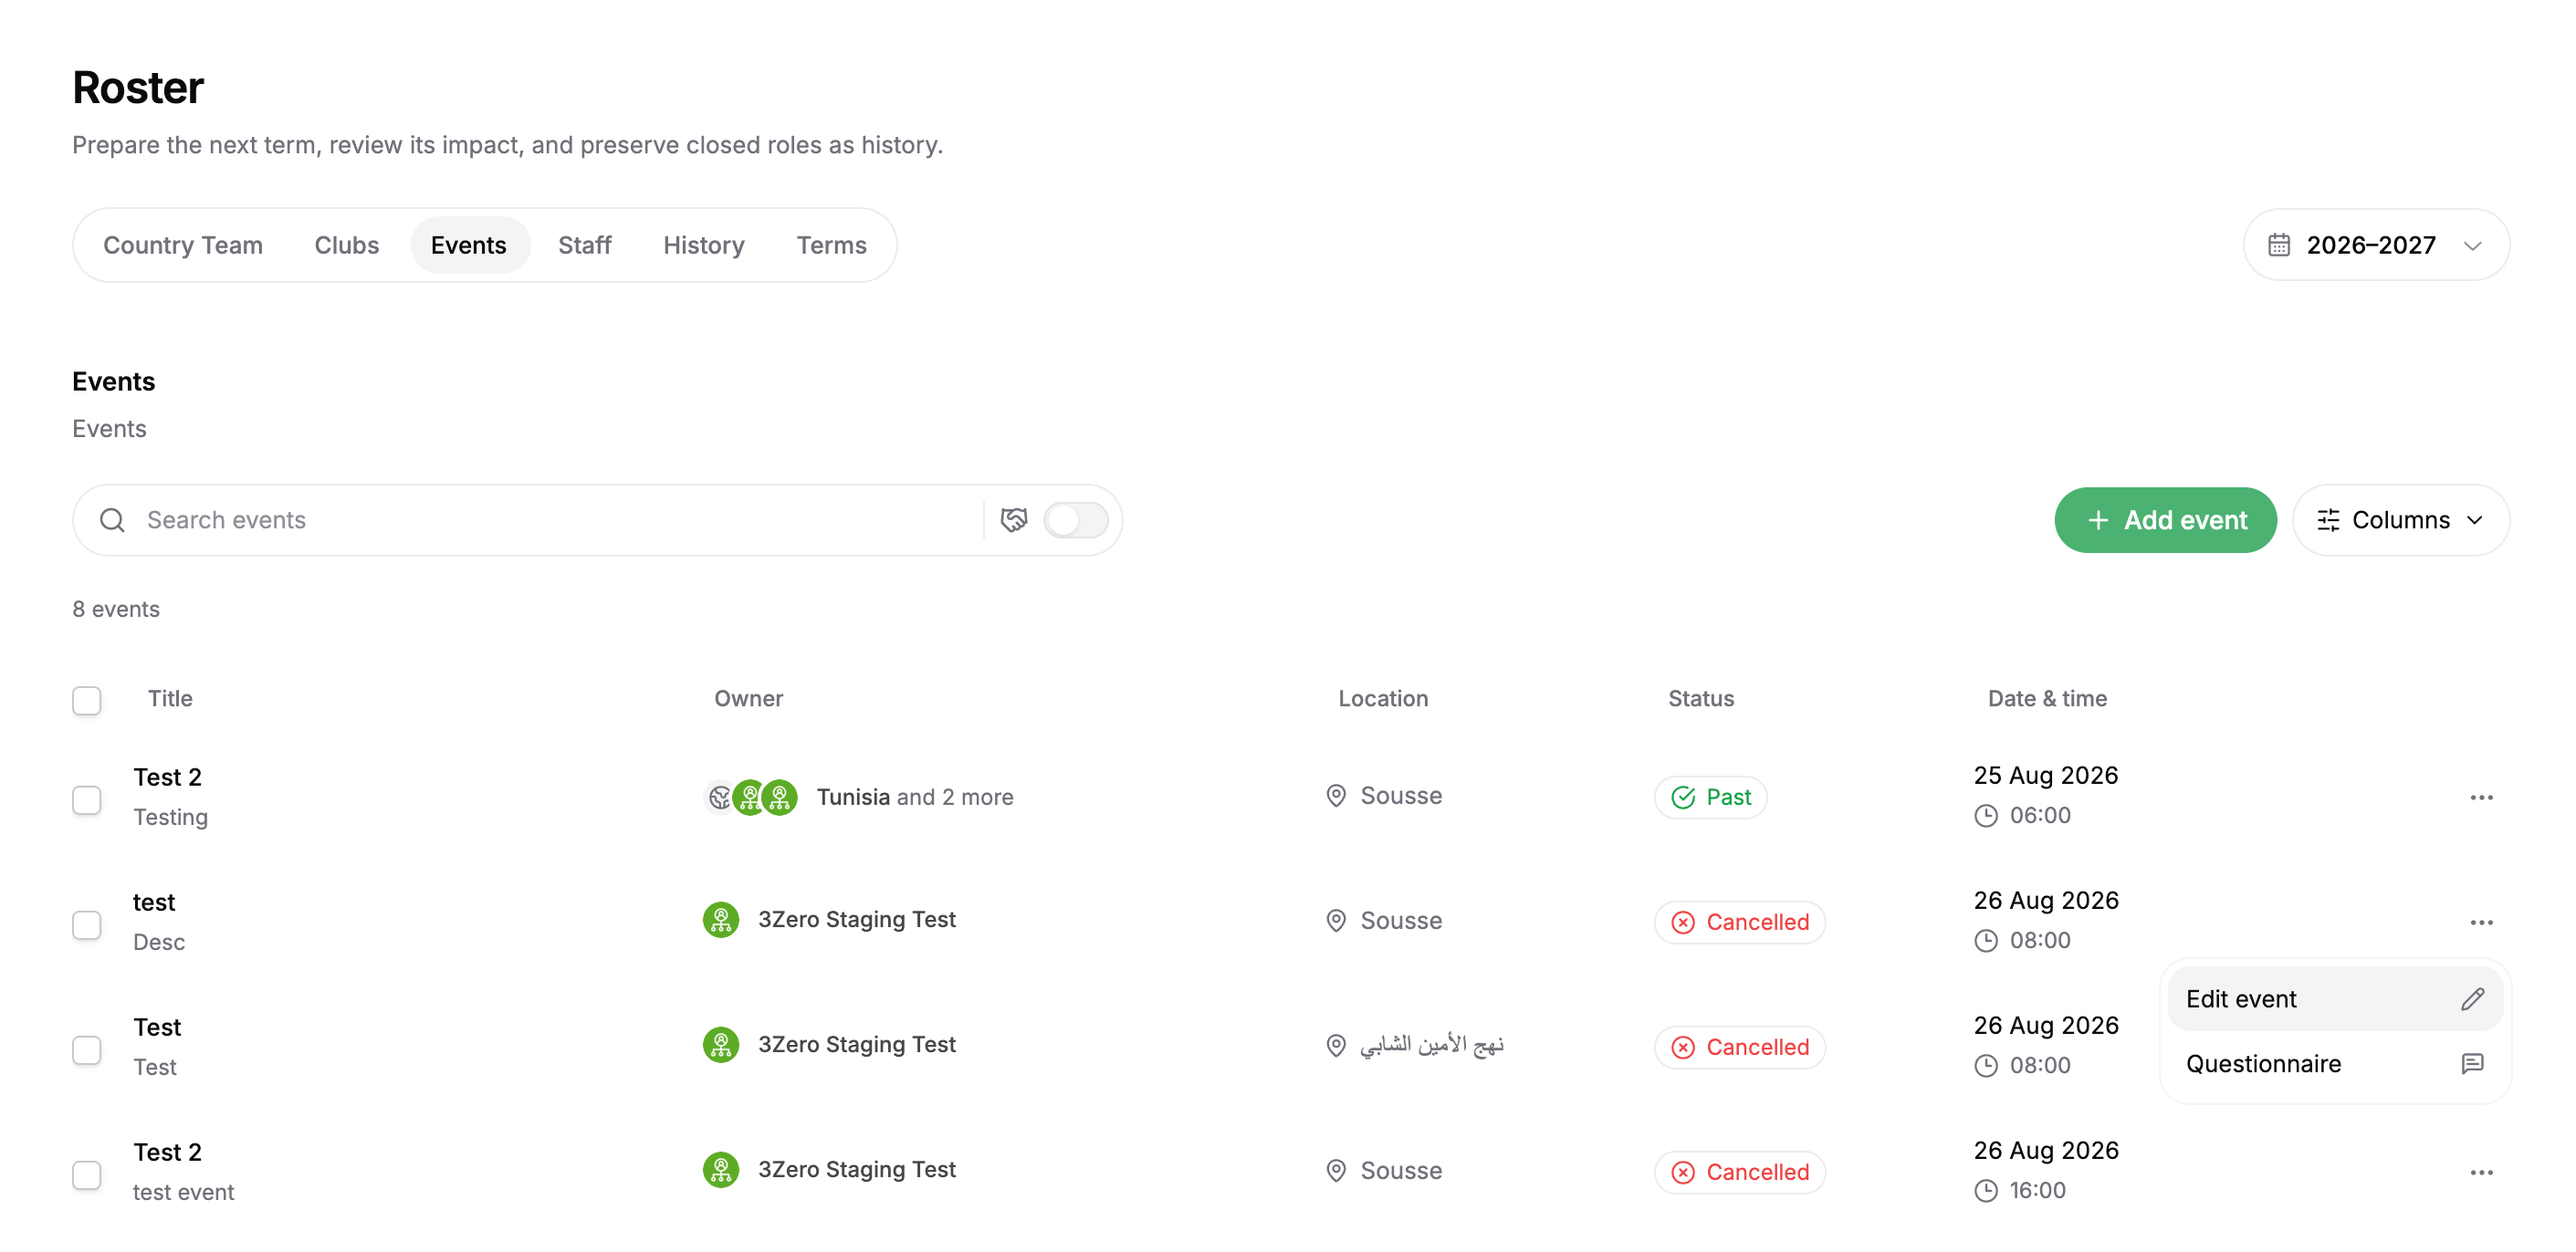Image resolution: width=2576 pixels, height=1252 pixels.
Task: Click the Date & time column header
Action: click(2047, 699)
